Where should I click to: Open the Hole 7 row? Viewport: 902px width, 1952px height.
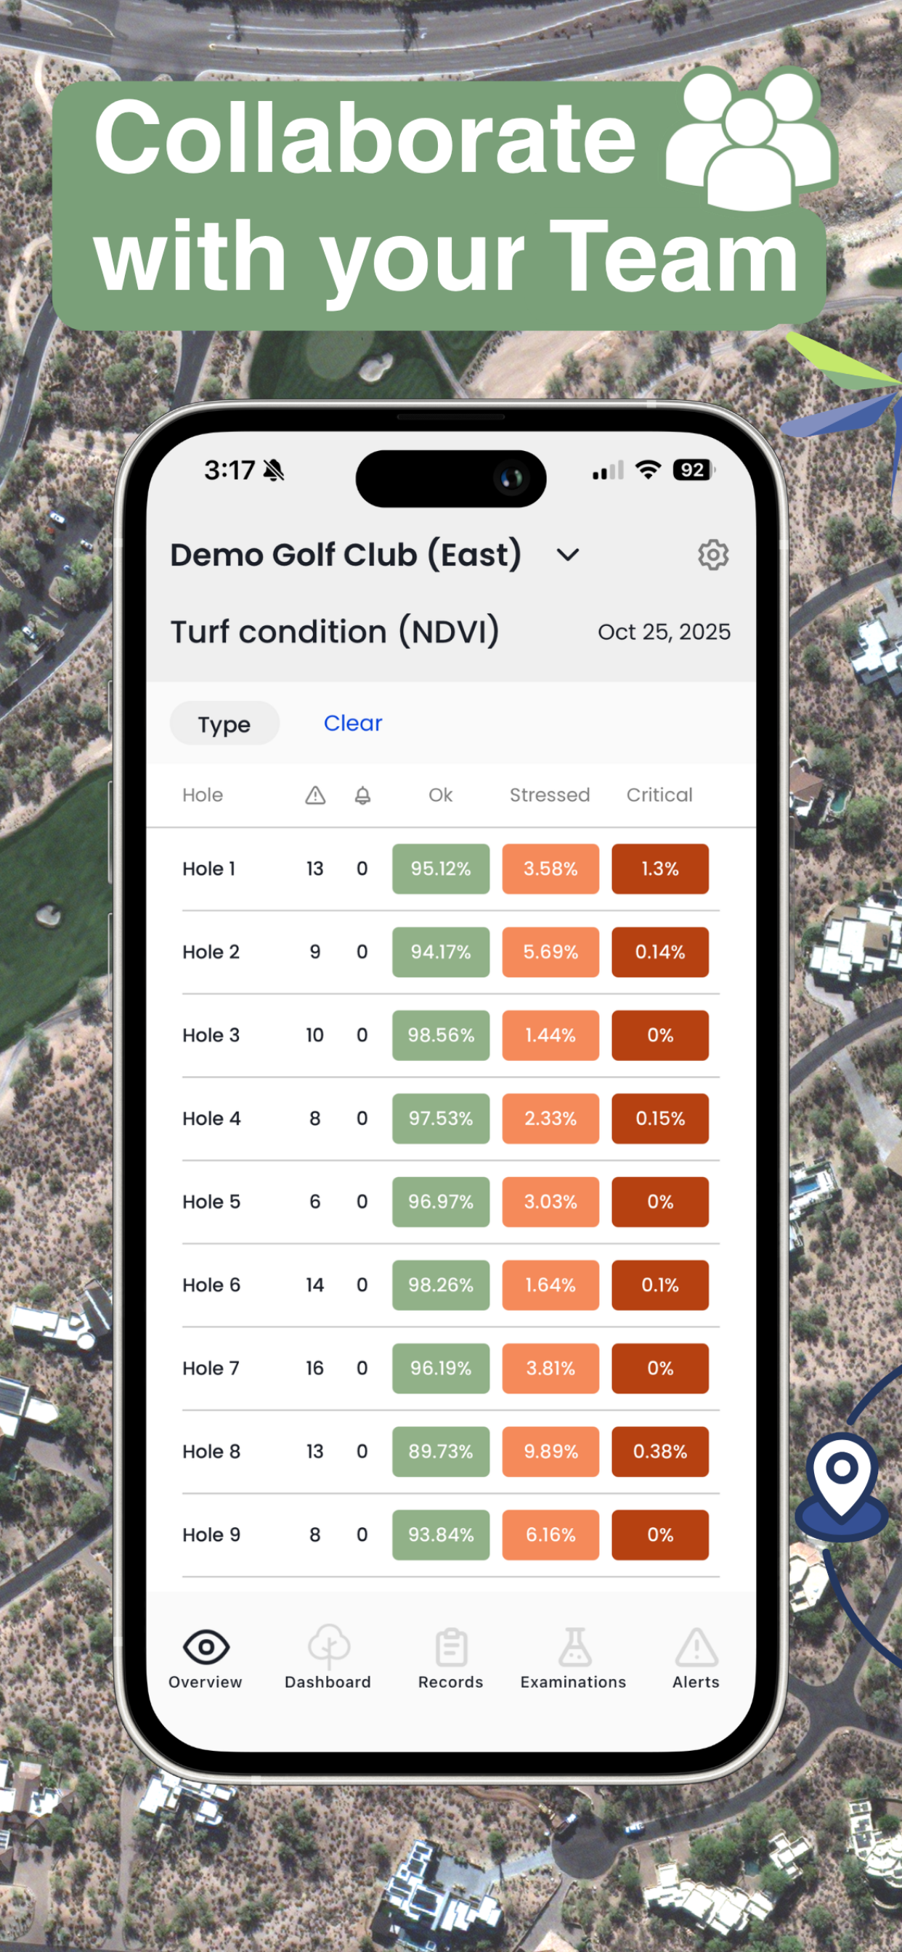pyautogui.click(x=451, y=1370)
